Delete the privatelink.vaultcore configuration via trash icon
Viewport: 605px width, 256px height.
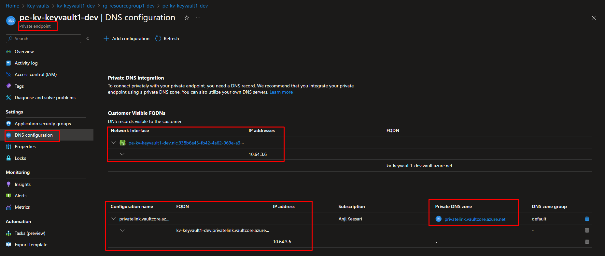tap(587, 219)
